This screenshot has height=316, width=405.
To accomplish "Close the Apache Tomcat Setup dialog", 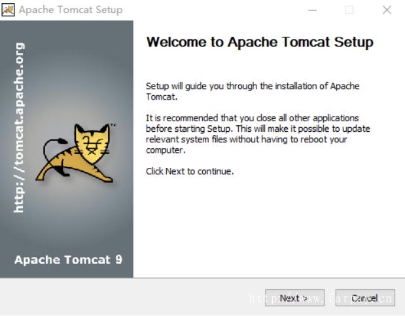I will [x=387, y=10].
